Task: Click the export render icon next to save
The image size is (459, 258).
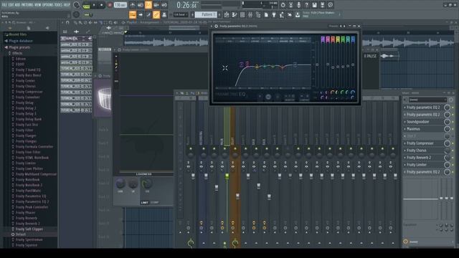Action: (x=322, y=5)
